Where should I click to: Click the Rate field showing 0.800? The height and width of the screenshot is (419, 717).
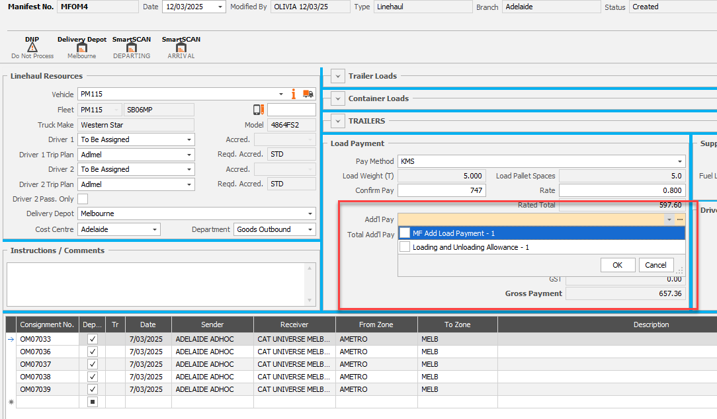click(x=622, y=190)
